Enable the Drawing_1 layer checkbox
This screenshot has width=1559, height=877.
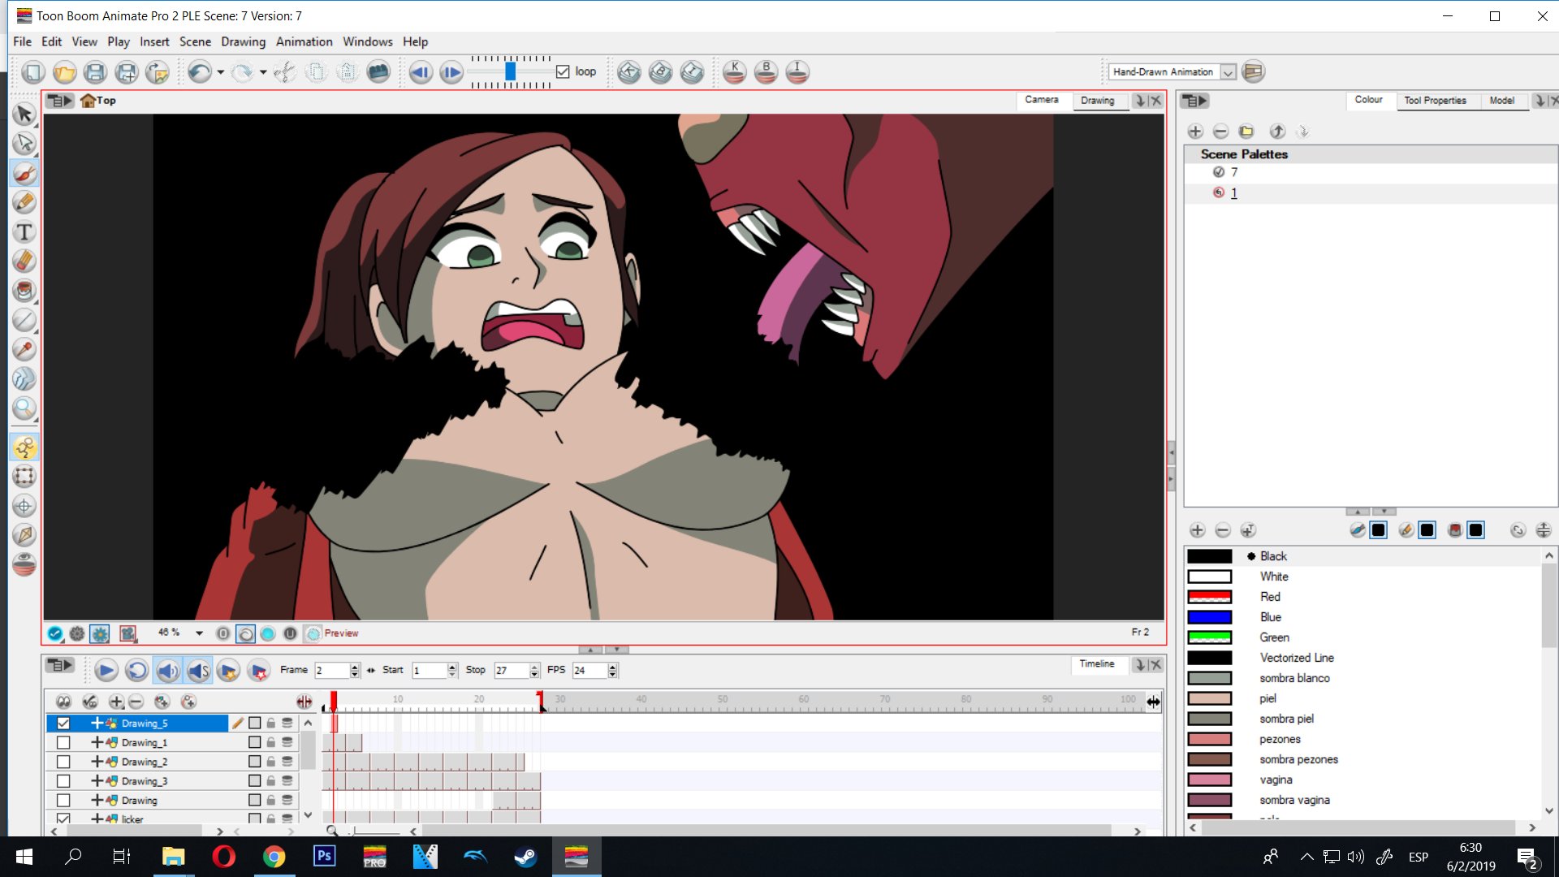pyautogui.click(x=63, y=743)
